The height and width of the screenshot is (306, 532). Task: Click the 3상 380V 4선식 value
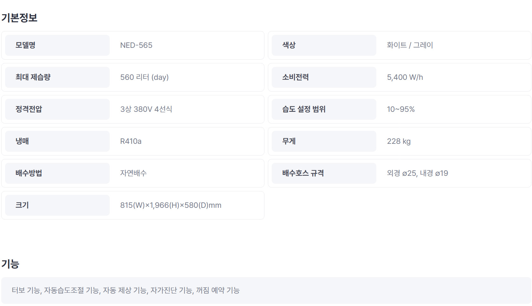point(146,109)
